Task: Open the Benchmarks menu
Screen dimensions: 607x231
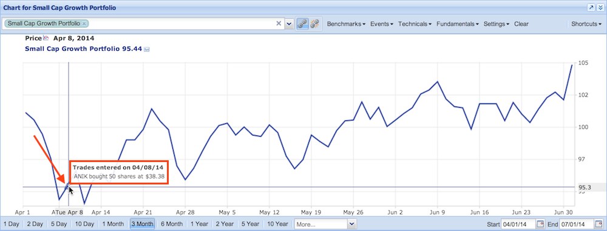Action: pyautogui.click(x=347, y=24)
